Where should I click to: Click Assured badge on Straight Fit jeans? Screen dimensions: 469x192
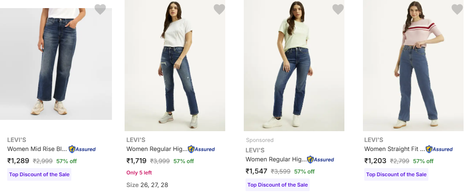click(439, 149)
